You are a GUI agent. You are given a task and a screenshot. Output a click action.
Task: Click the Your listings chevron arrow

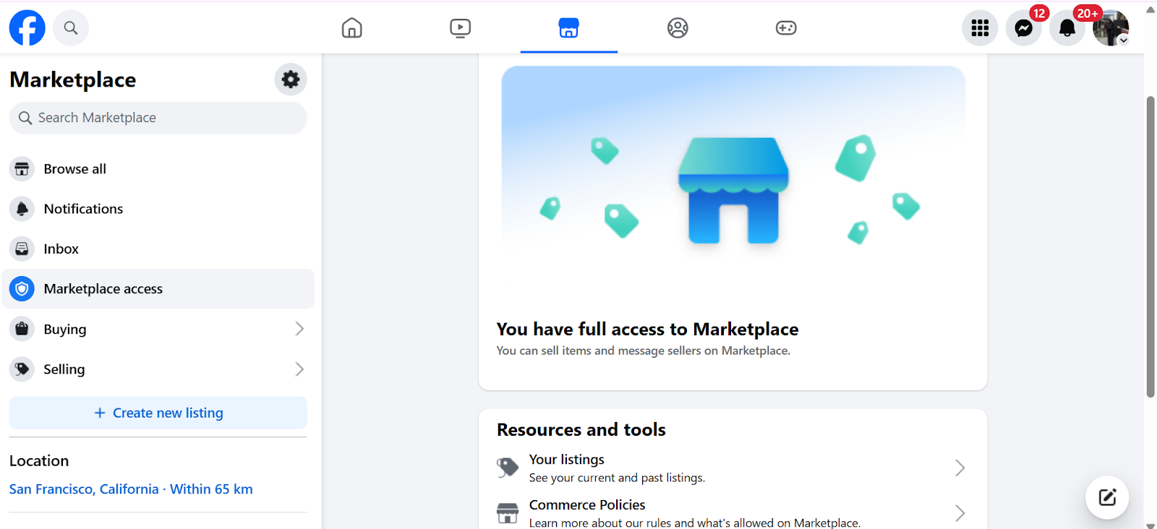[x=960, y=468]
